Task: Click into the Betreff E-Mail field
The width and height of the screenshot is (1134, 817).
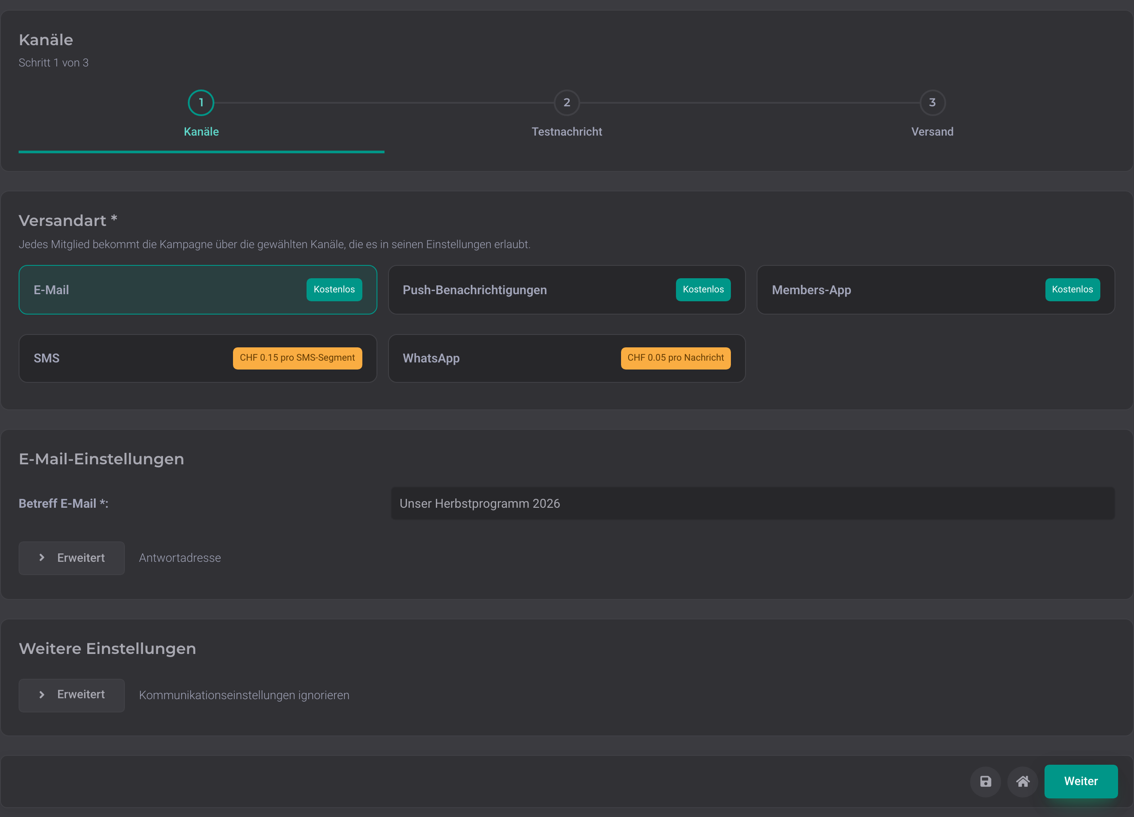Action: 753,503
